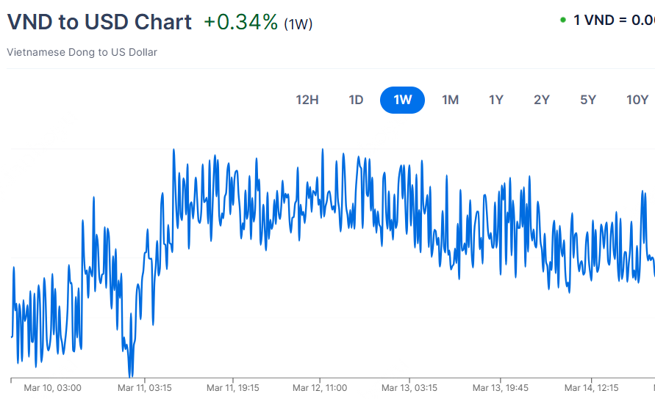This screenshot has width=655, height=399.
Task: Click the +0.34% change figure
Action: 242,22
